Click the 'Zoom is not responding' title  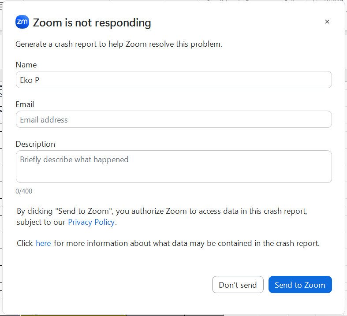(x=92, y=22)
